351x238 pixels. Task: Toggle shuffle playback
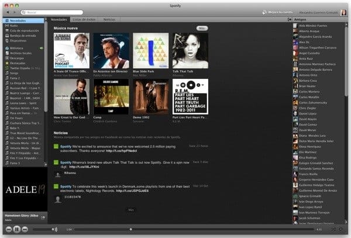pyautogui.click(x=333, y=229)
